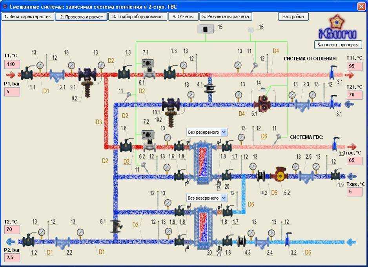Select the inlet ball valve 1.1
368x267 pixels.
(27, 74)
